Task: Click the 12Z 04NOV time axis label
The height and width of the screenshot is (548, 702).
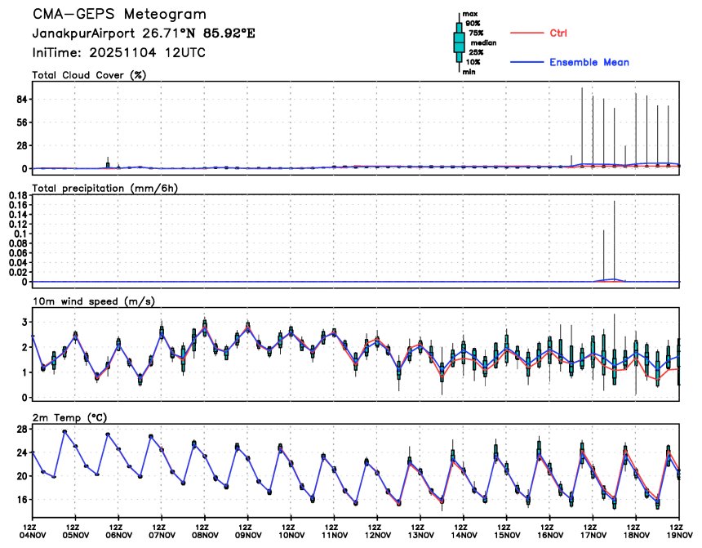Action: [x=33, y=531]
